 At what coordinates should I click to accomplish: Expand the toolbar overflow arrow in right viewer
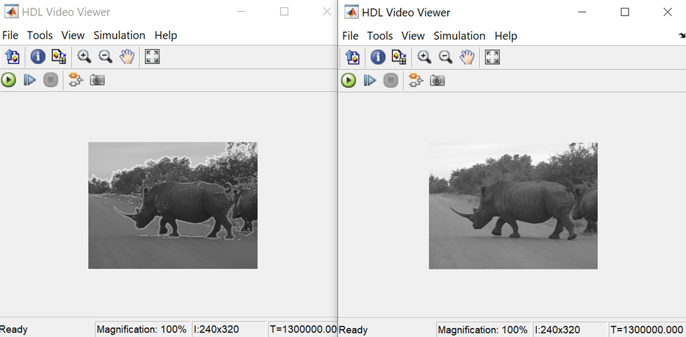click(x=681, y=36)
